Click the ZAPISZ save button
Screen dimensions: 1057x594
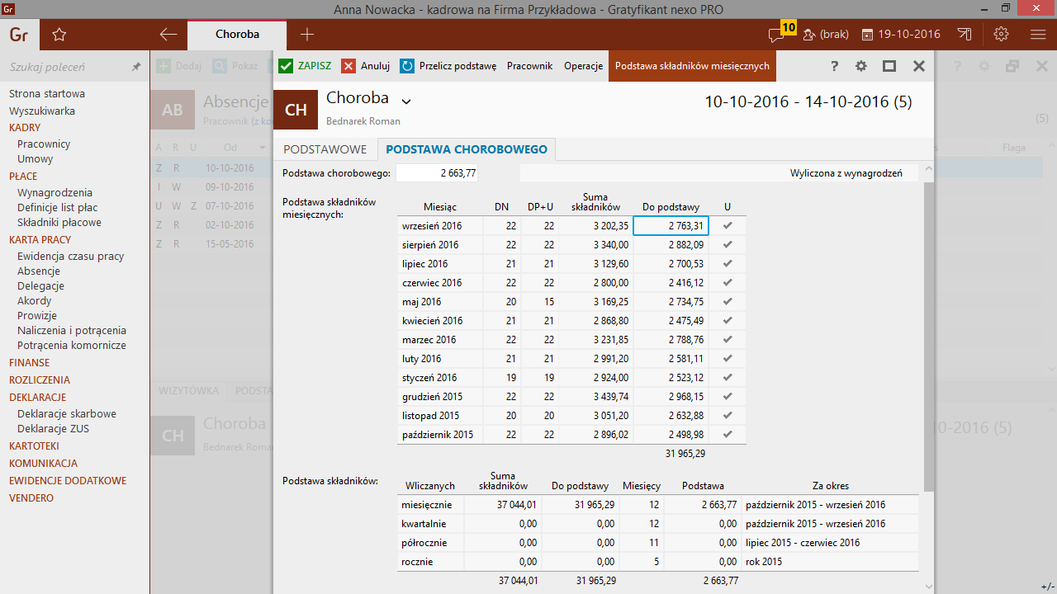(306, 66)
